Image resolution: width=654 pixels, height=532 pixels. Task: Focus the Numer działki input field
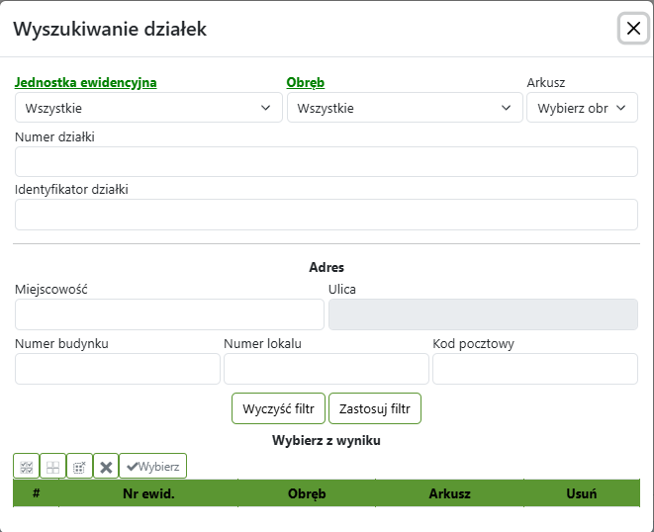(x=327, y=162)
